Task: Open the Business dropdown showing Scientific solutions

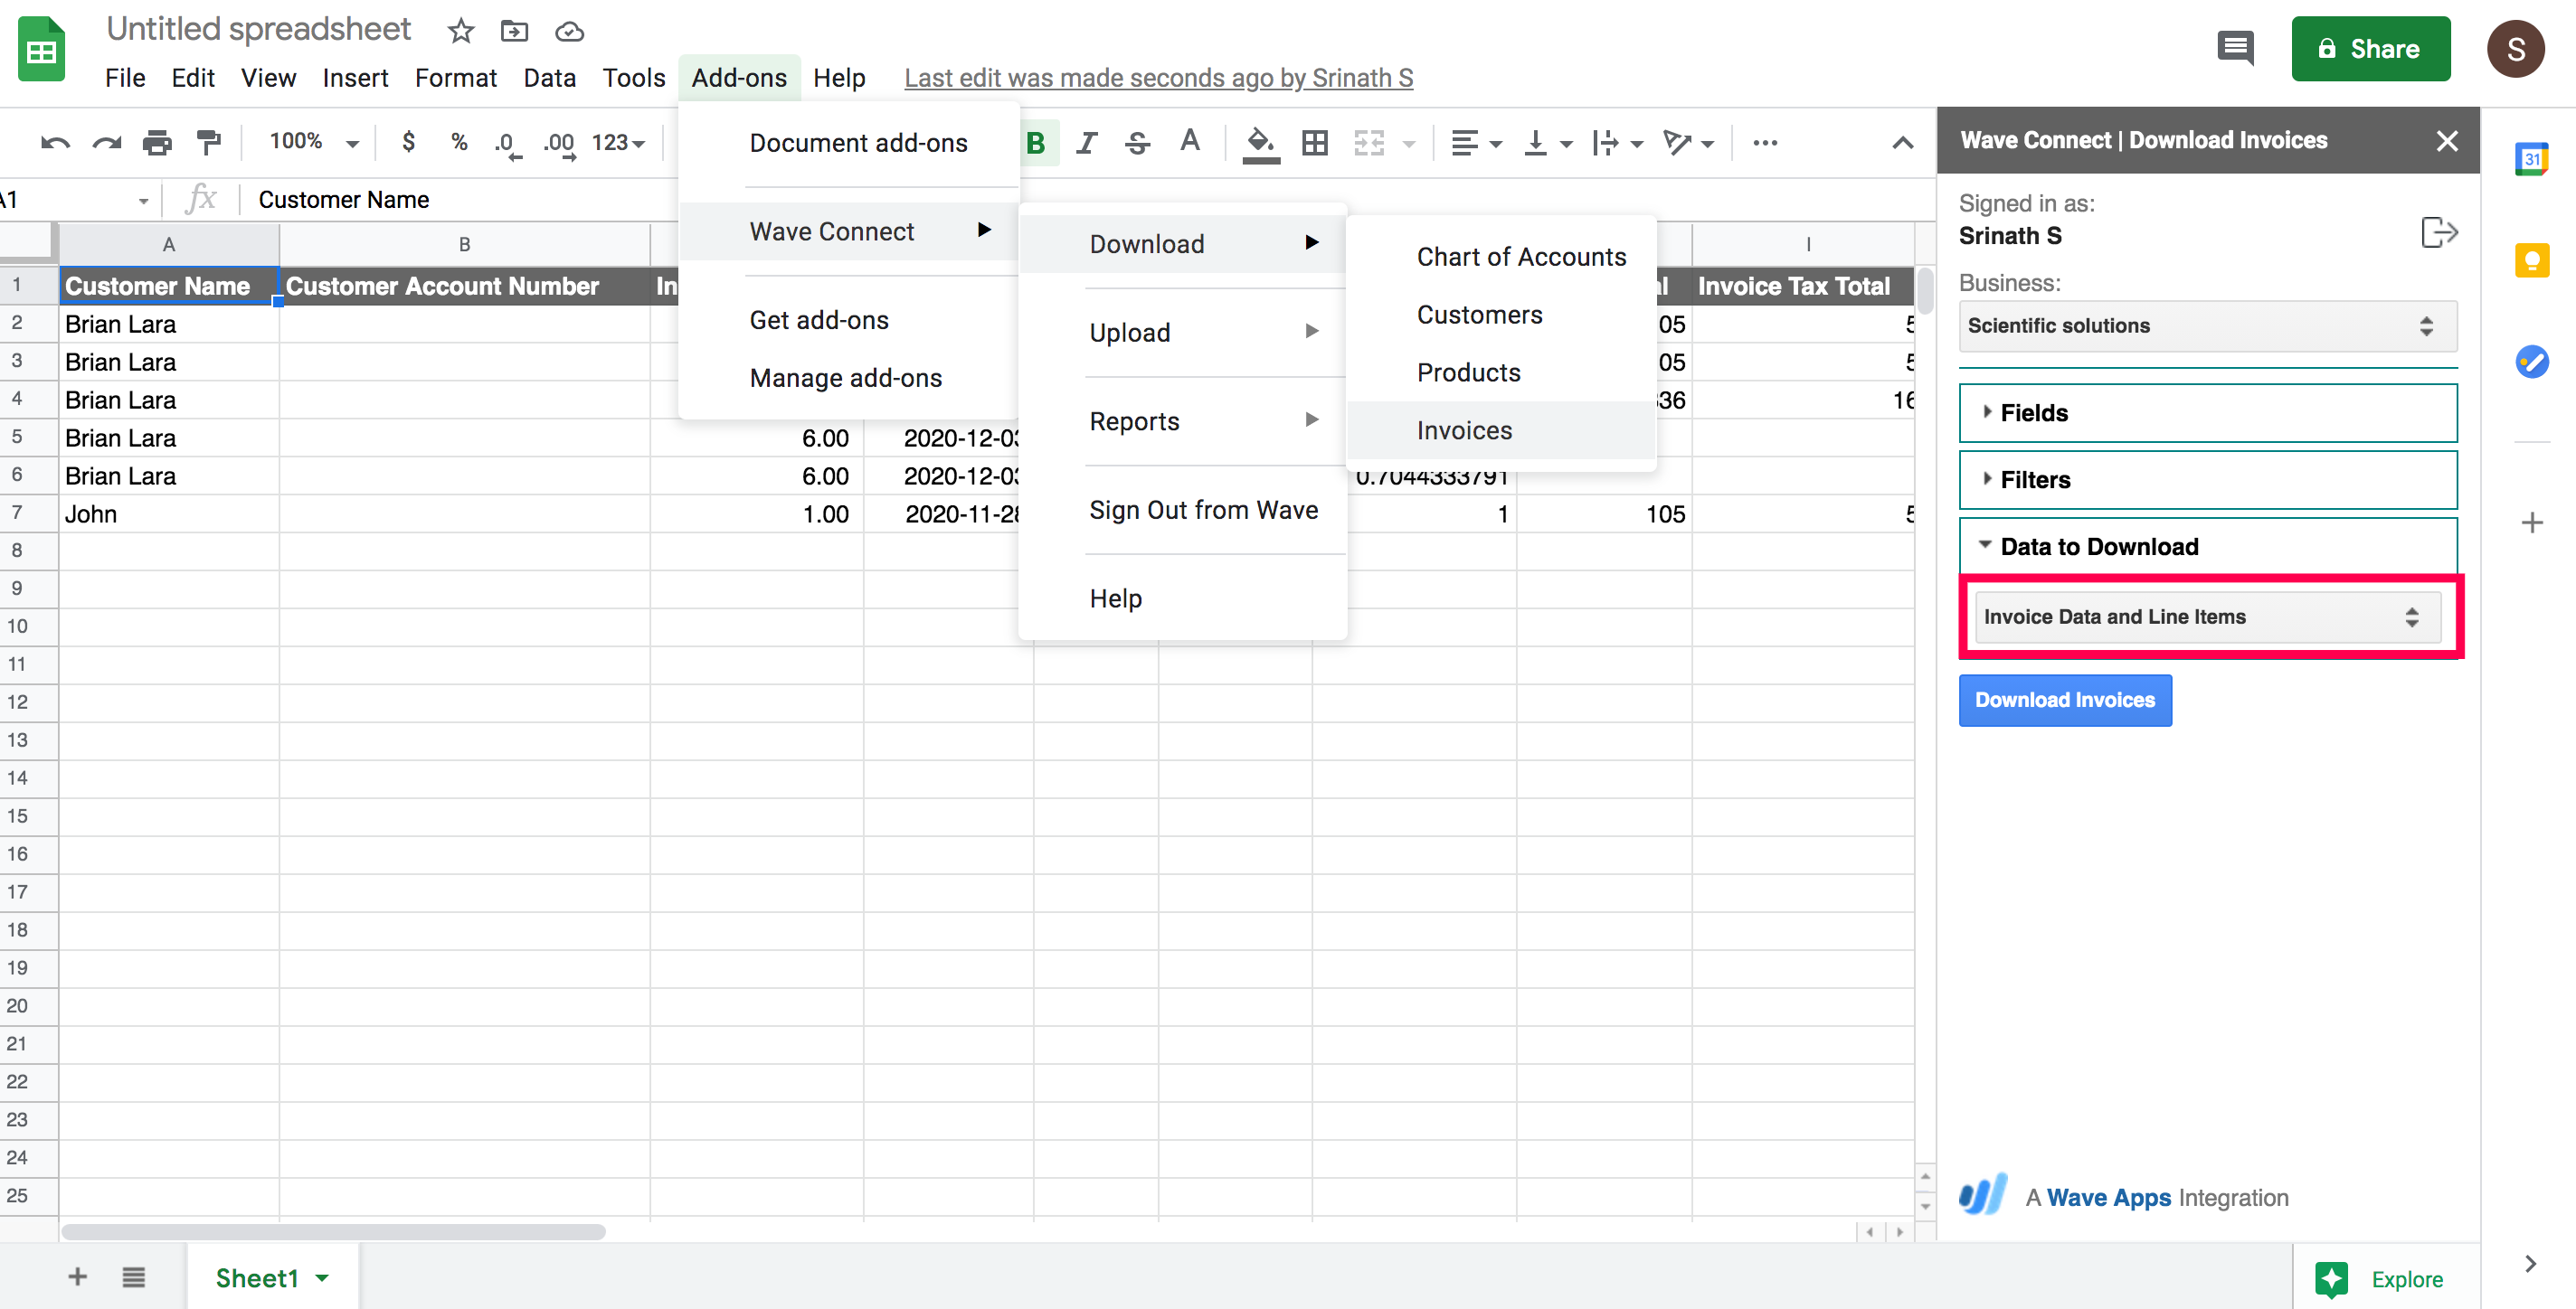Action: click(x=2207, y=325)
